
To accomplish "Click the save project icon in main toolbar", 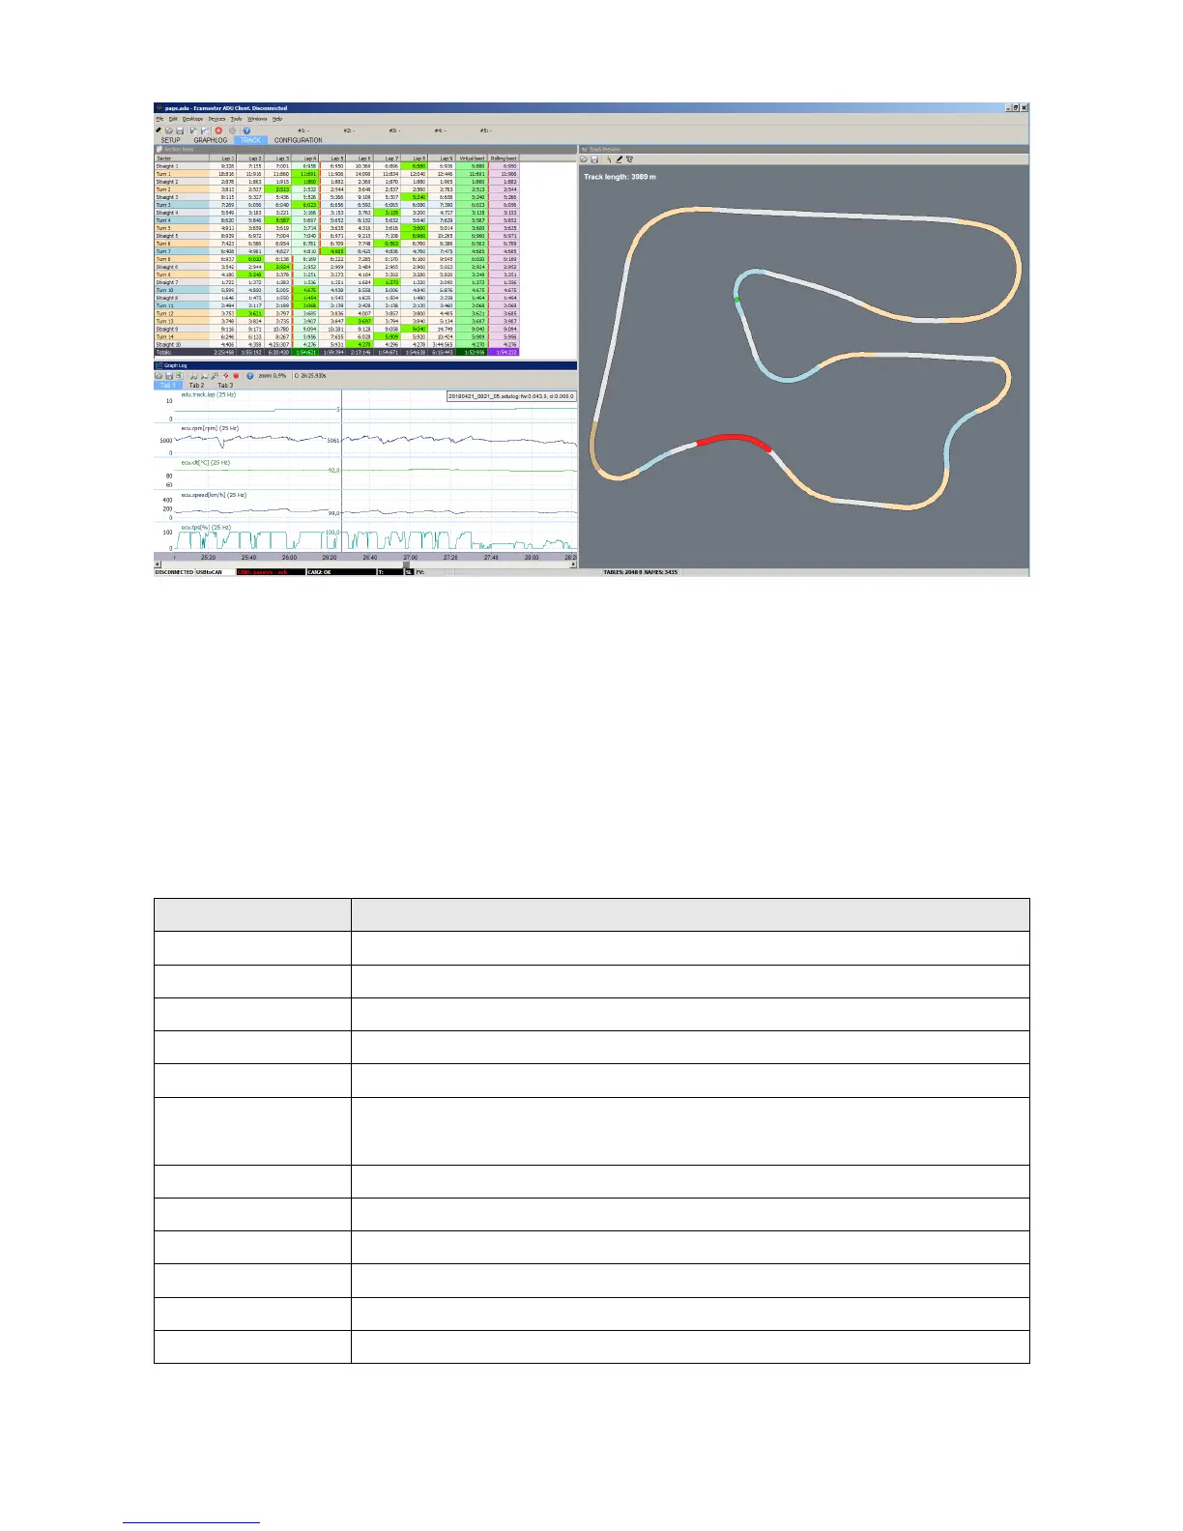I will click(180, 130).
